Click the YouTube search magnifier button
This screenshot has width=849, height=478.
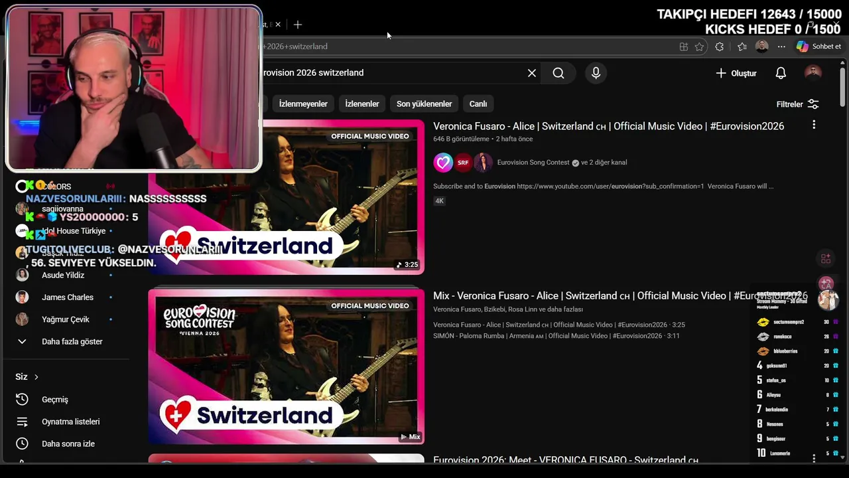click(558, 73)
